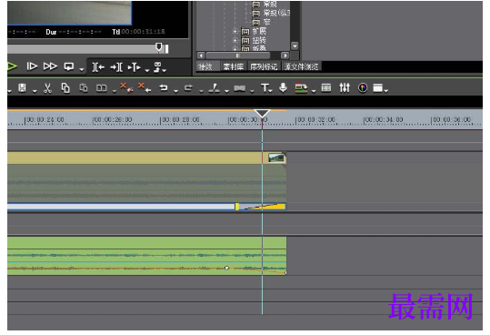Click the export sequence icon
This screenshot has width=490, height=335.
click(x=301, y=88)
